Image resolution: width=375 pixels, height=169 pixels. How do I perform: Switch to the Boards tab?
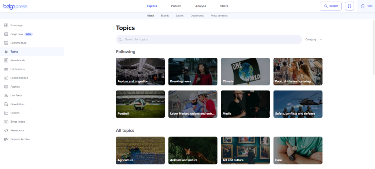point(165,16)
